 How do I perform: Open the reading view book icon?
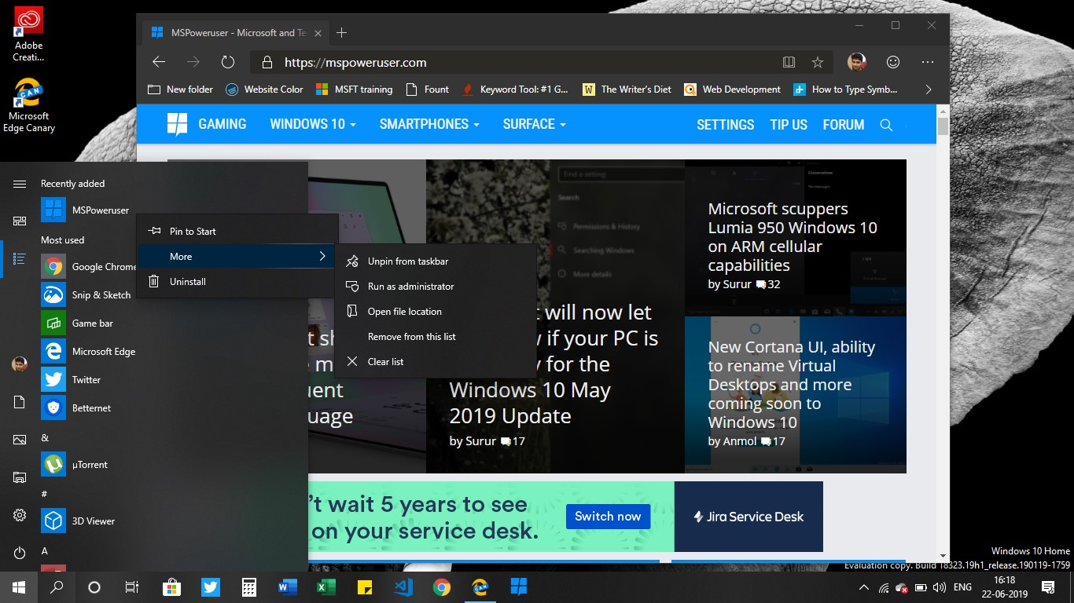click(789, 62)
